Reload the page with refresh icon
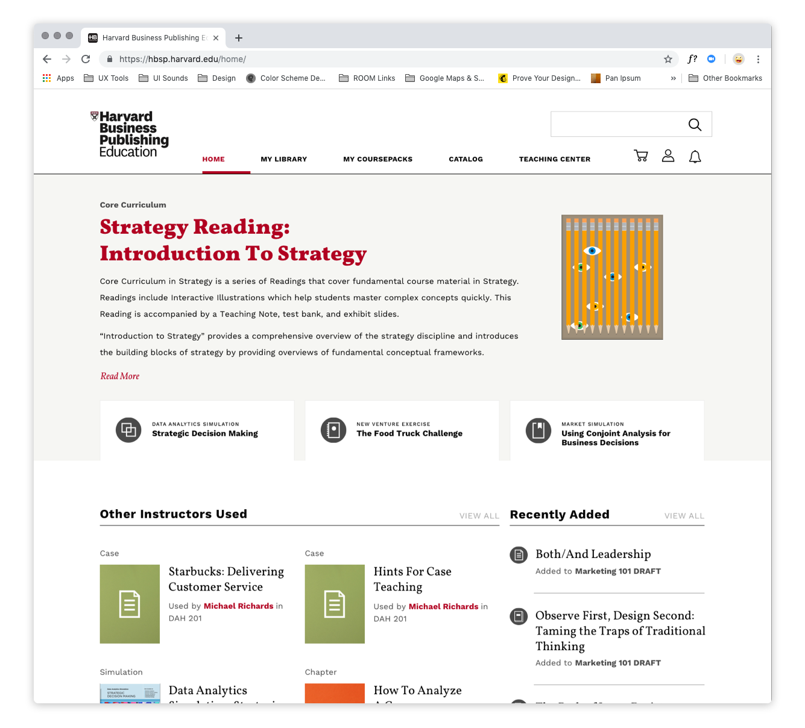The width and height of the screenshot is (805, 728). click(x=86, y=59)
